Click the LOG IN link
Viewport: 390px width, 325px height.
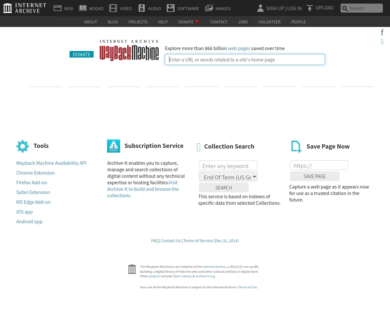point(294,8)
